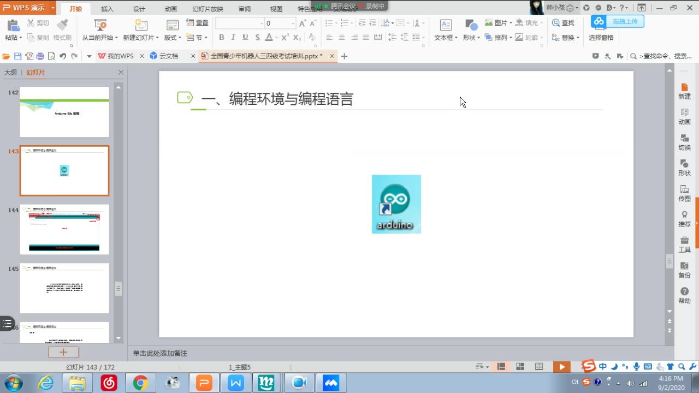Open the Animation (动画) ribbon tab
Image resolution: width=699 pixels, height=393 pixels.
(171, 9)
